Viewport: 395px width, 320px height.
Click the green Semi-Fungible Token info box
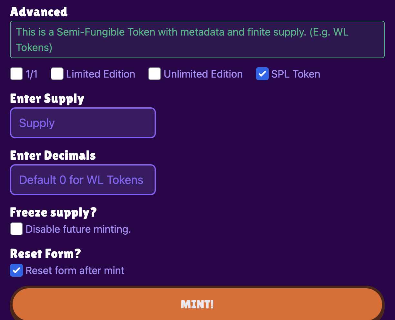coord(197,39)
